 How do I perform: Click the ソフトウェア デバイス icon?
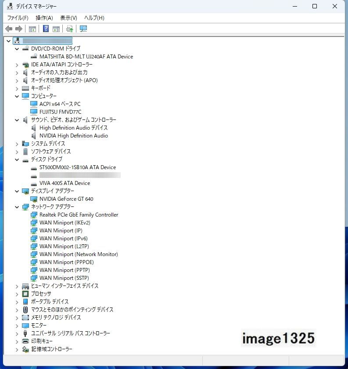[x=25, y=152]
